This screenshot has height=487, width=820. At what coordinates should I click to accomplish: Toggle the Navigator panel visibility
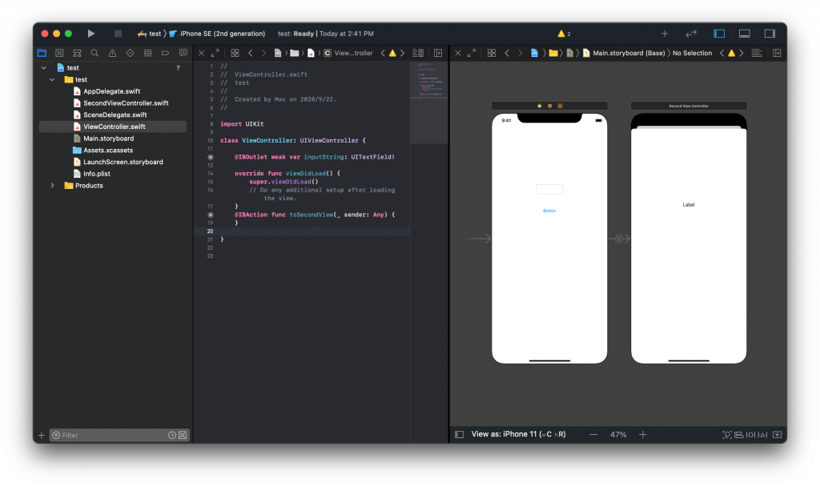pyautogui.click(x=719, y=34)
